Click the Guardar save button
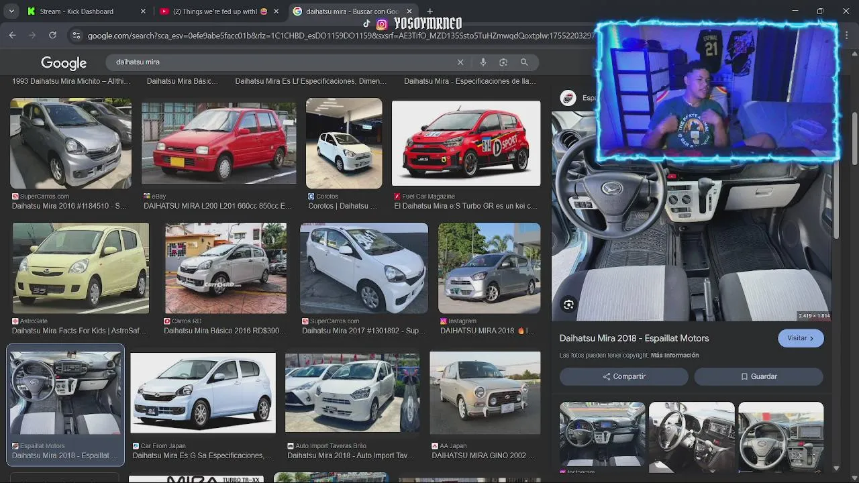The width and height of the screenshot is (859, 483). point(758,376)
